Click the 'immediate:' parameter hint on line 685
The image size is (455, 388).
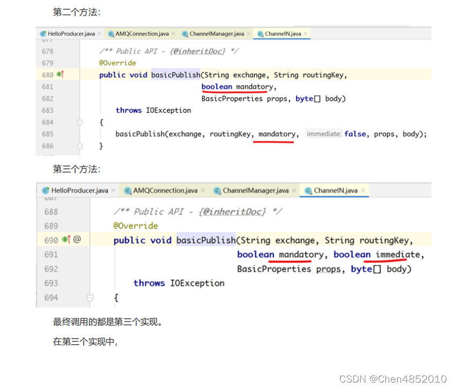[x=324, y=134]
